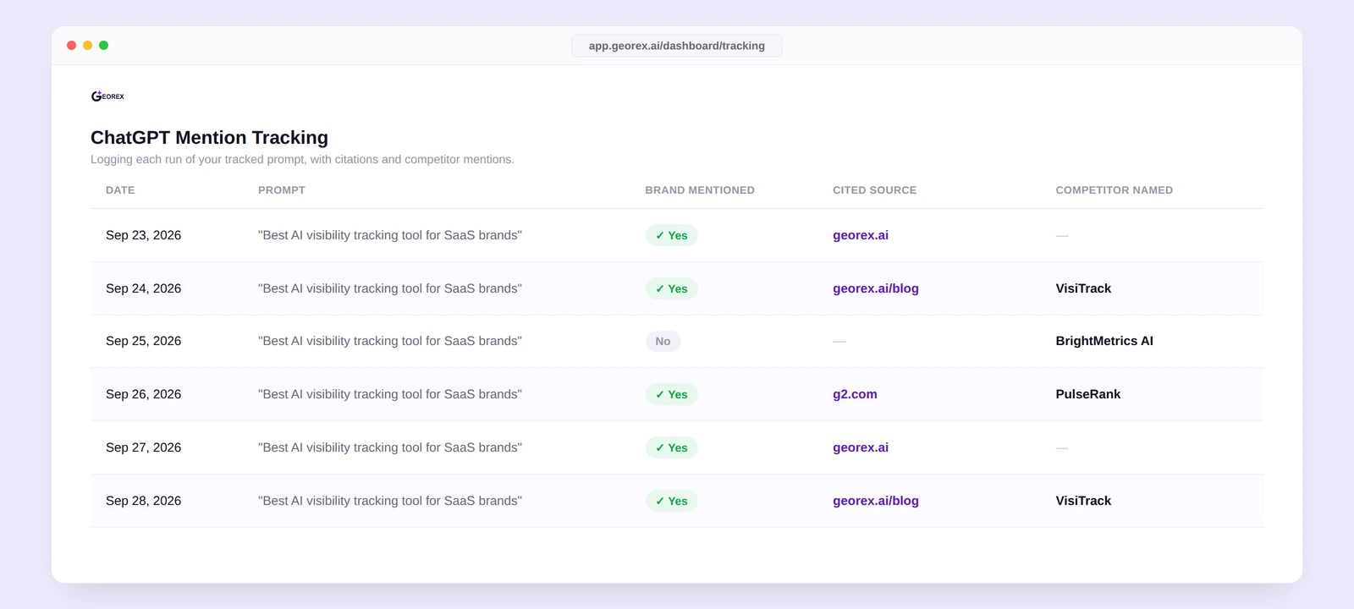Click the Yes badge in Sep 28 row

(x=672, y=501)
